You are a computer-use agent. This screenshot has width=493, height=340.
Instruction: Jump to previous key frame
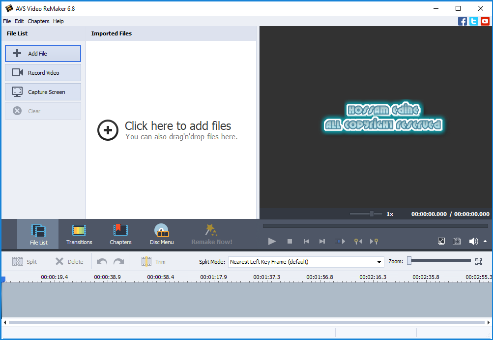pos(358,242)
